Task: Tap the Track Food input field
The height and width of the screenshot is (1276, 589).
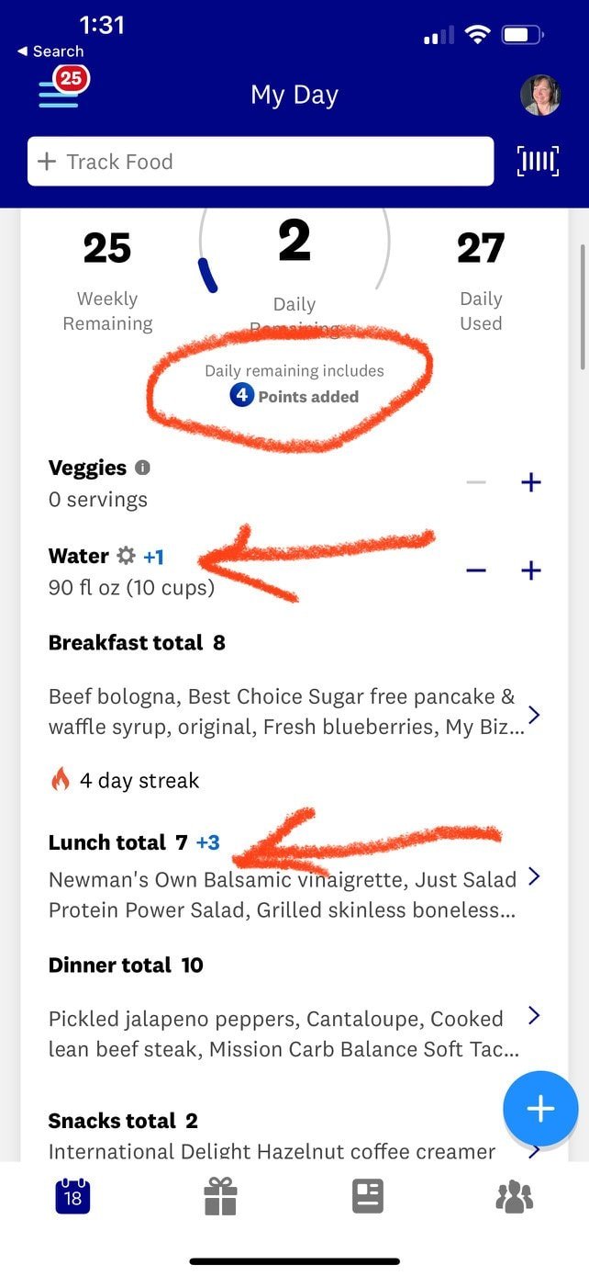Action: tap(260, 161)
